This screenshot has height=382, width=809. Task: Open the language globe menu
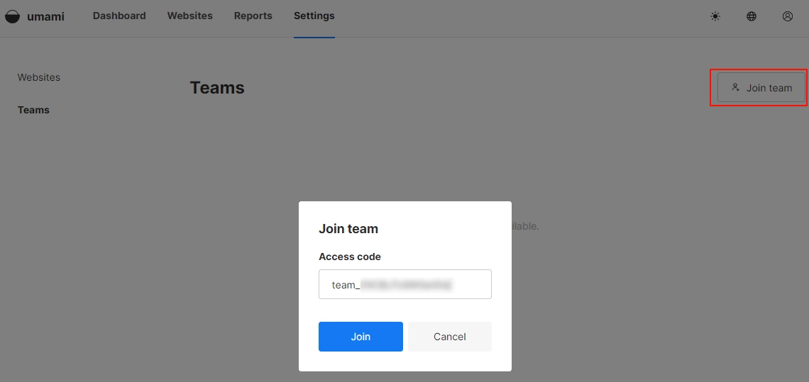(x=752, y=16)
